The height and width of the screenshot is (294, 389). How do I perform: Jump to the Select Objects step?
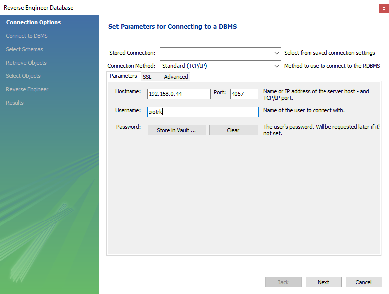[23, 76]
